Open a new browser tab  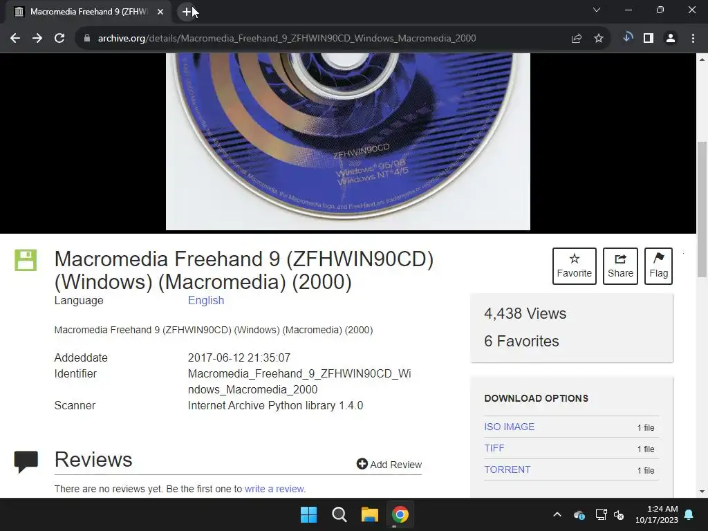(x=187, y=12)
